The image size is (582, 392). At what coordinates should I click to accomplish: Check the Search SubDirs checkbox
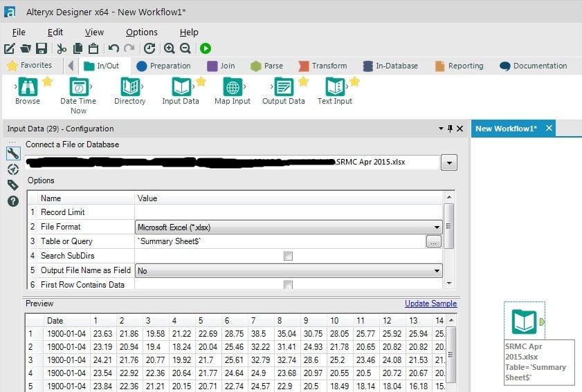click(288, 256)
